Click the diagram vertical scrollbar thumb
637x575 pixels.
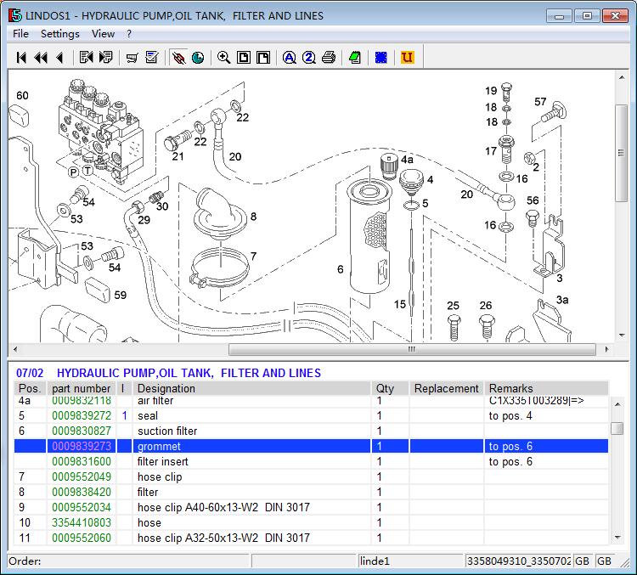[x=622, y=153]
